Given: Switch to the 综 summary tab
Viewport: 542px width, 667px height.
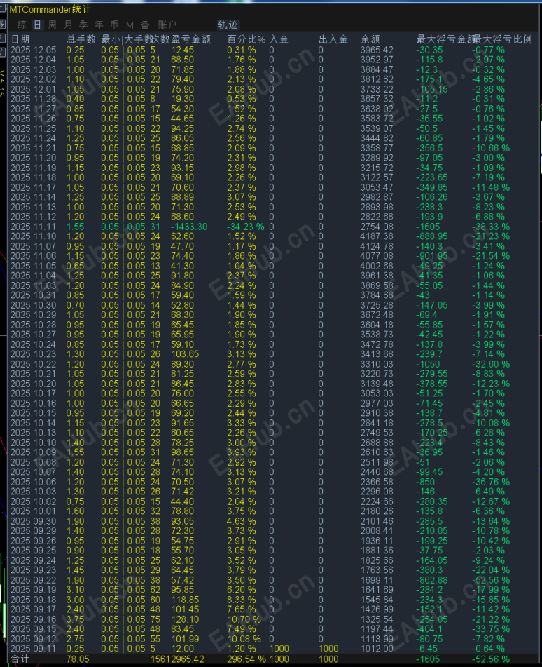Looking at the screenshot, I should 22,25.
